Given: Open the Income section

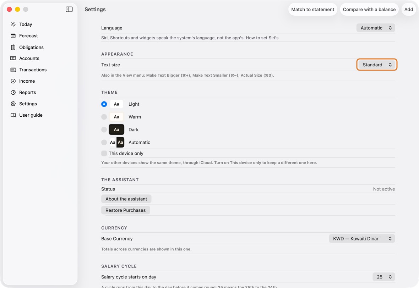Looking at the screenshot, I should tap(27, 81).
